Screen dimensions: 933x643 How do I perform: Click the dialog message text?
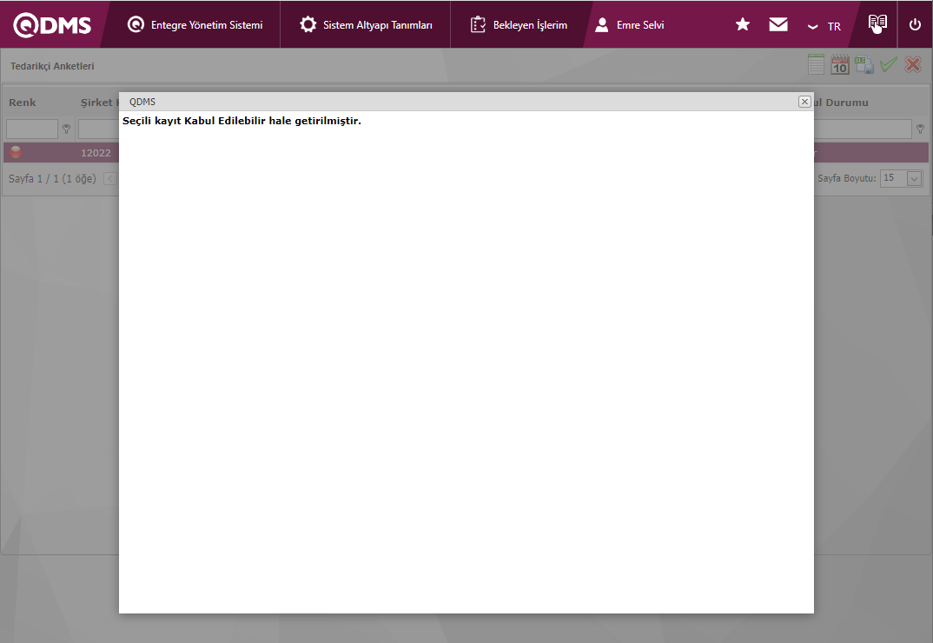click(x=242, y=121)
